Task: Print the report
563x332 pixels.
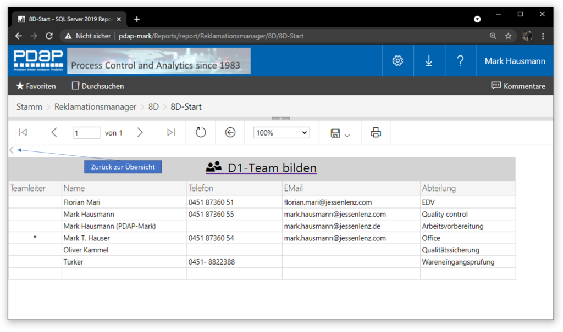Action: click(x=376, y=133)
